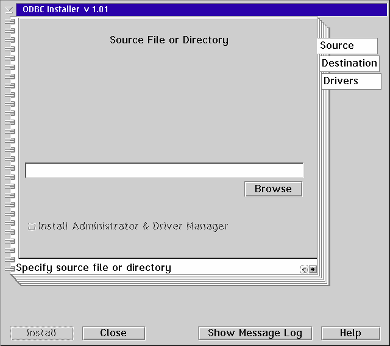This screenshot has height=346, width=390.
Task: Go to previous notebook page arrow
Action: click(304, 269)
